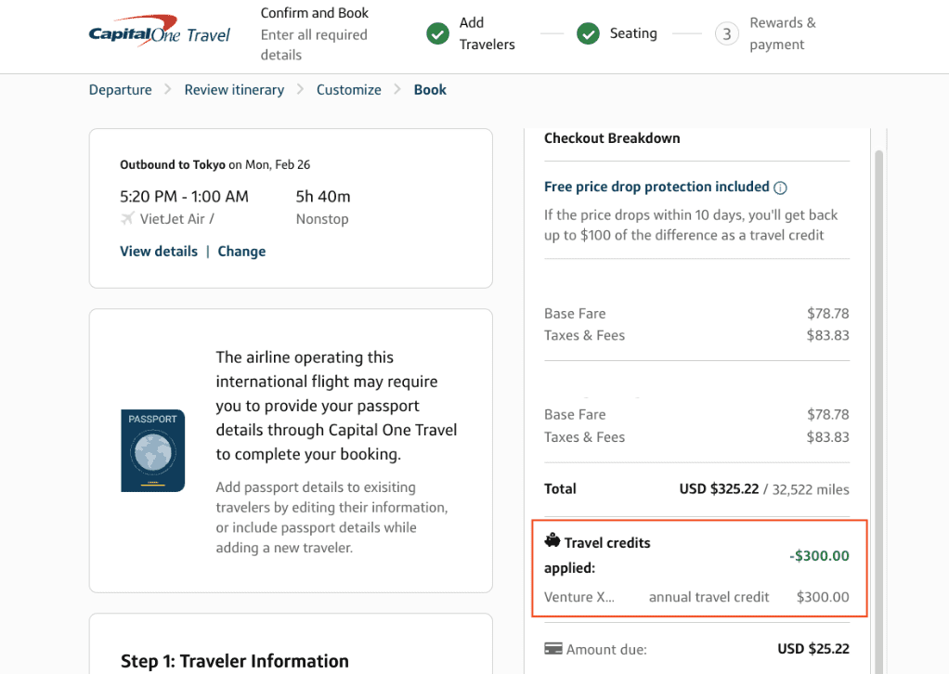Click the truncated Venture X credit label
This screenshot has width=949, height=674.
pyautogui.click(x=580, y=597)
